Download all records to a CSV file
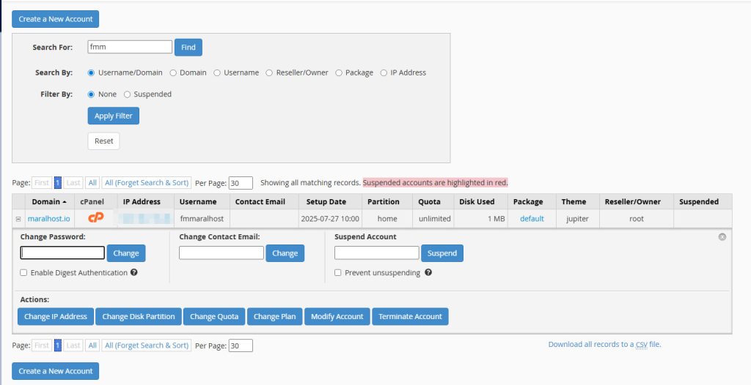Image resolution: width=751 pixels, height=385 pixels. pos(604,344)
